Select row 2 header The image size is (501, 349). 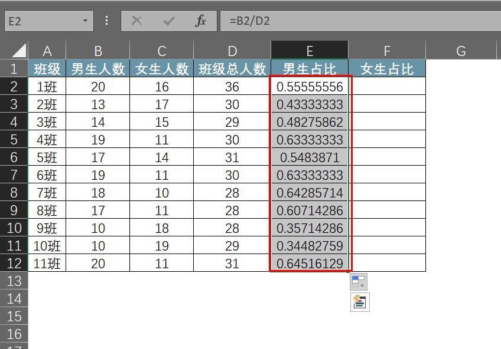14,85
